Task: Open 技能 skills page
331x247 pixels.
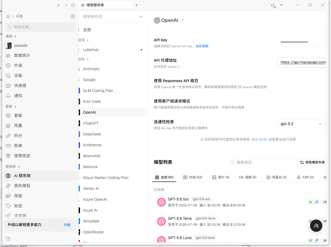Action: pos(40,196)
